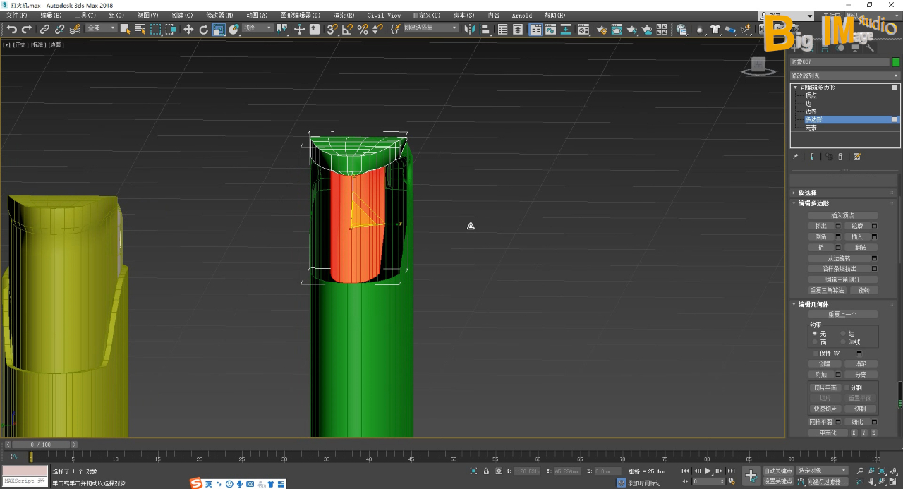
Task: Click the Mirror tool icon
Action: tap(469, 29)
